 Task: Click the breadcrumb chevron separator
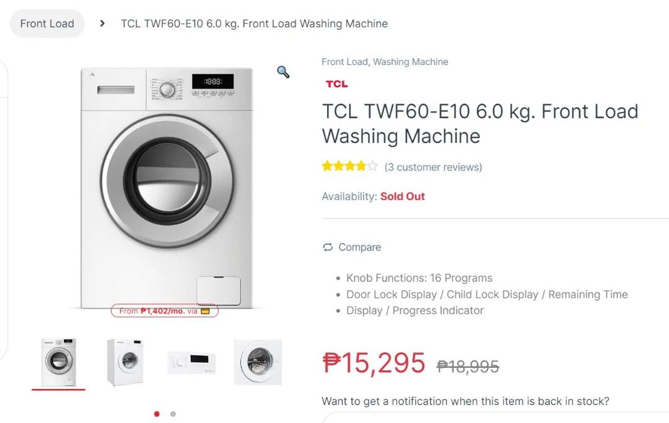[102, 24]
